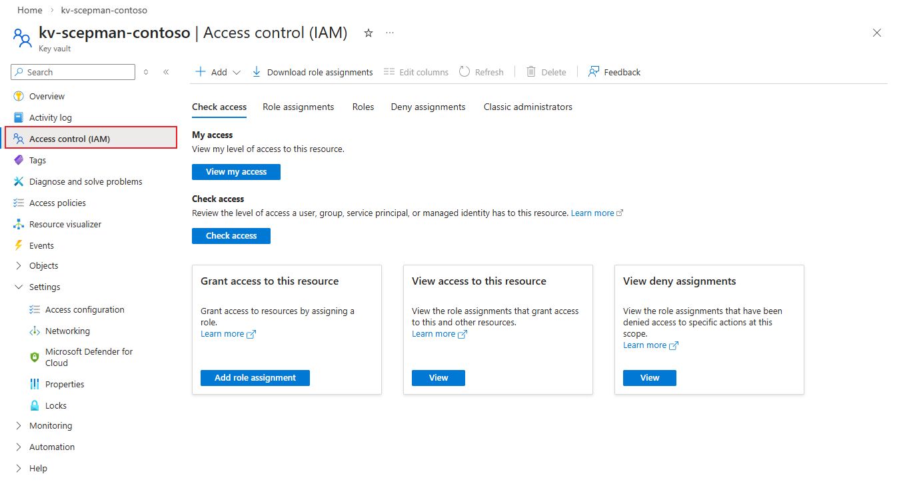Image resolution: width=901 pixels, height=488 pixels.
Task: Open Feedback from the toolbar
Action: tap(614, 72)
